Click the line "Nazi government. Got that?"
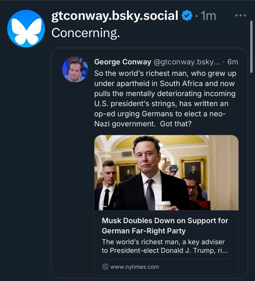255x281 pixels. tap(143, 124)
